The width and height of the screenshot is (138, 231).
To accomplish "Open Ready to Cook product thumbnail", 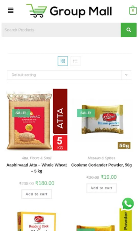I will (x=37, y=221).
